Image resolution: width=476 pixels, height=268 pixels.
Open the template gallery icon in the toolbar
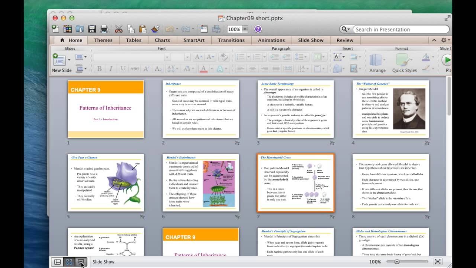(67, 29)
